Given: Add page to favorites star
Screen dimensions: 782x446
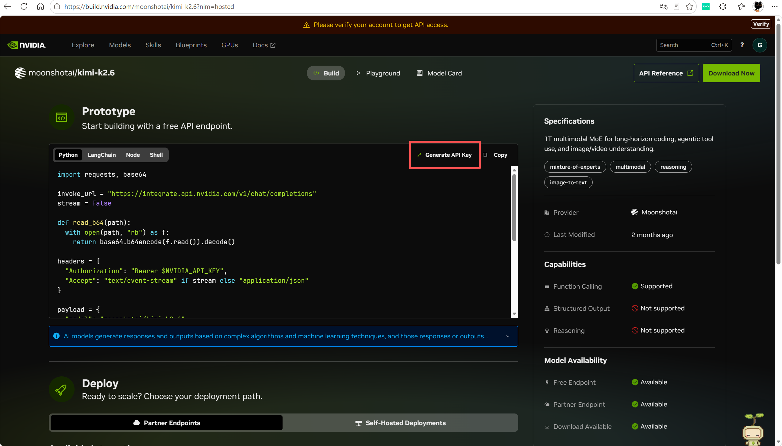Looking at the screenshot, I should pyautogui.click(x=689, y=6).
